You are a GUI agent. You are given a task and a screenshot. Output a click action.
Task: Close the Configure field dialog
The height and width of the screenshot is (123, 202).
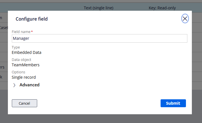[x=185, y=19]
